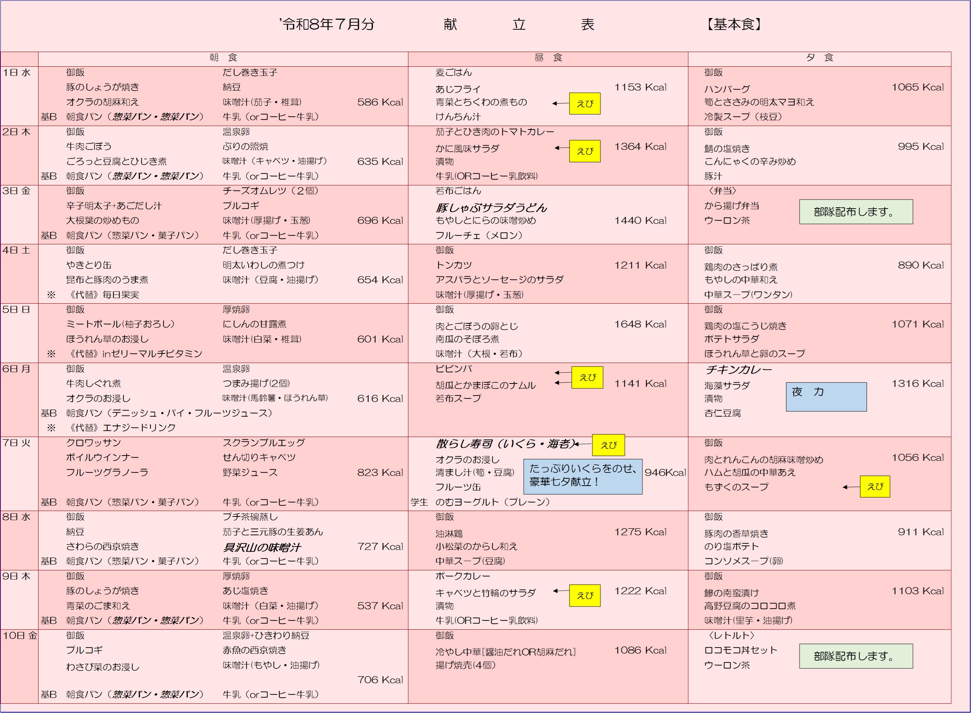Select the えび label beside キャベツと竹輪のサラダ
Viewport: 971px width, 713px height.
point(585,595)
